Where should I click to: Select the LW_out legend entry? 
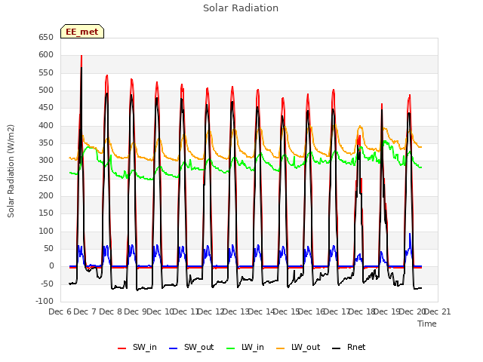298,347
